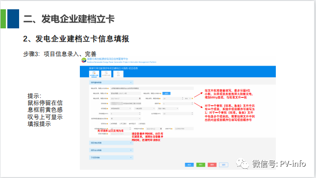Select the first highlighted project info tab

pos(94,74)
